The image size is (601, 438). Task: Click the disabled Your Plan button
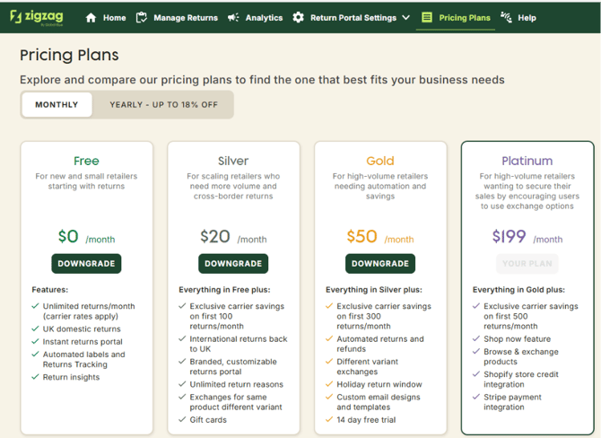527,264
